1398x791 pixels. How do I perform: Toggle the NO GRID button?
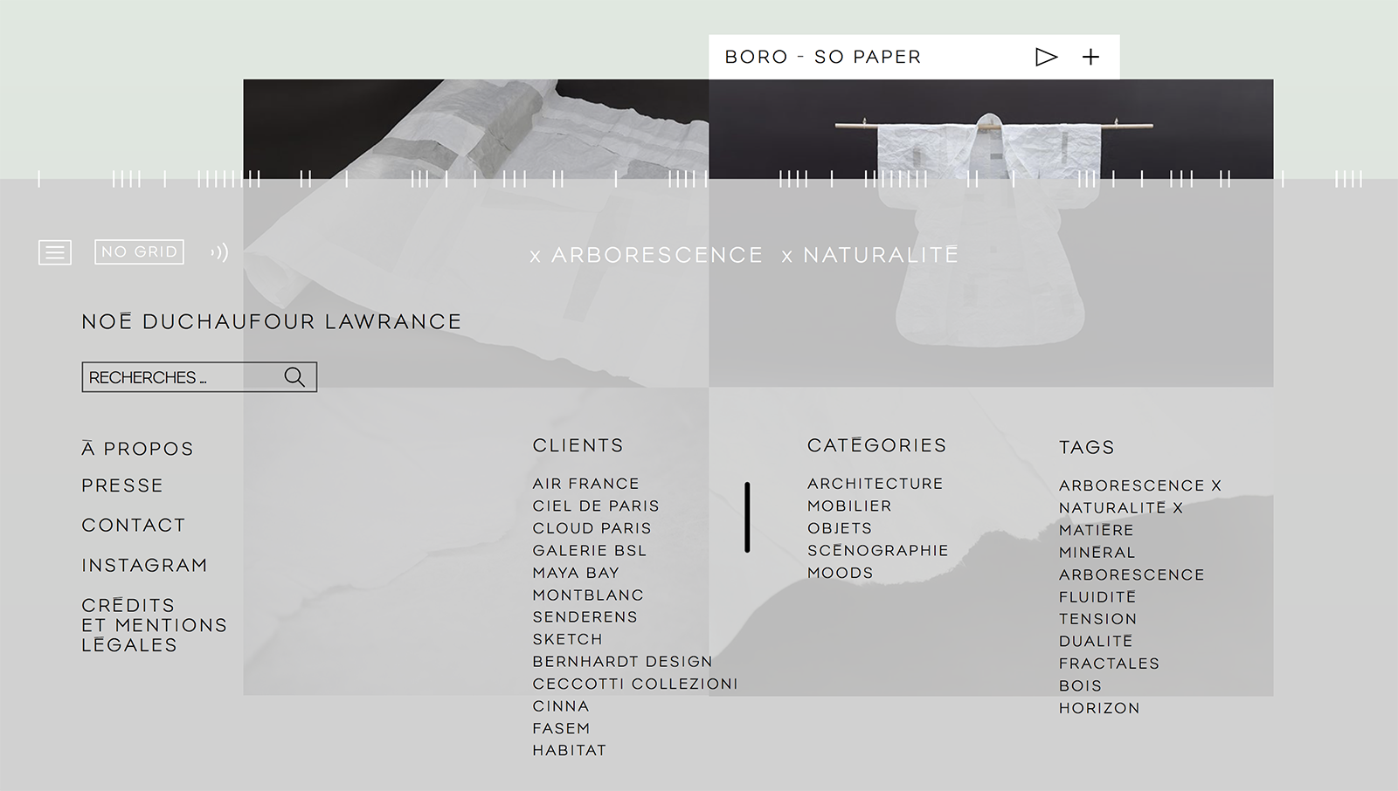tap(139, 251)
